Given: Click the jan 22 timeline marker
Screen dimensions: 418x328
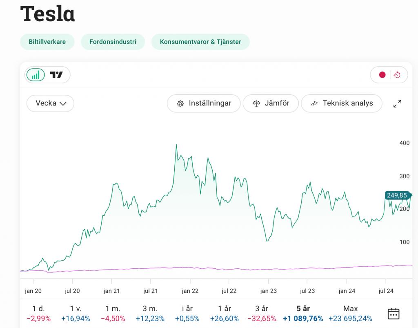Looking at the screenshot, I should point(190,291).
